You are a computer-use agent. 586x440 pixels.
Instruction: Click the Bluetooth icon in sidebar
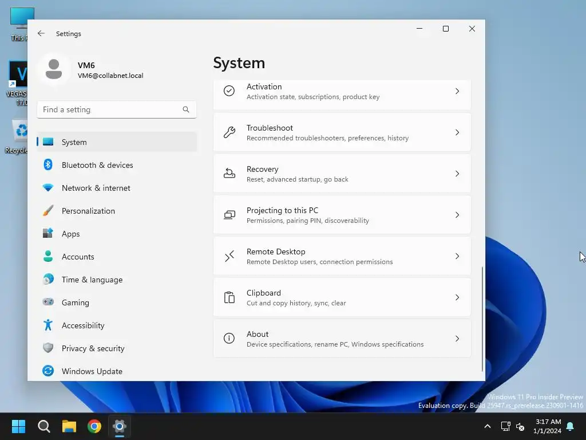click(48, 164)
